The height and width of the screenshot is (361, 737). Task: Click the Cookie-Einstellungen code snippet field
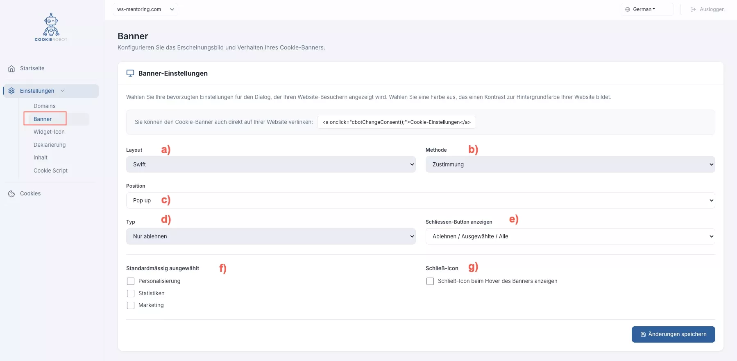(x=396, y=122)
